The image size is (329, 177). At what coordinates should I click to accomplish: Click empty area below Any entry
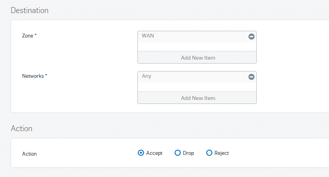point(197,87)
